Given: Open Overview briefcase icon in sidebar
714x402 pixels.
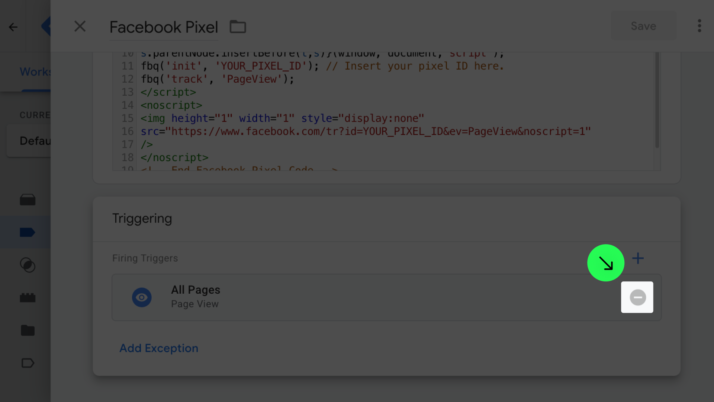Looking at the screenshot, I should point(28,200).
